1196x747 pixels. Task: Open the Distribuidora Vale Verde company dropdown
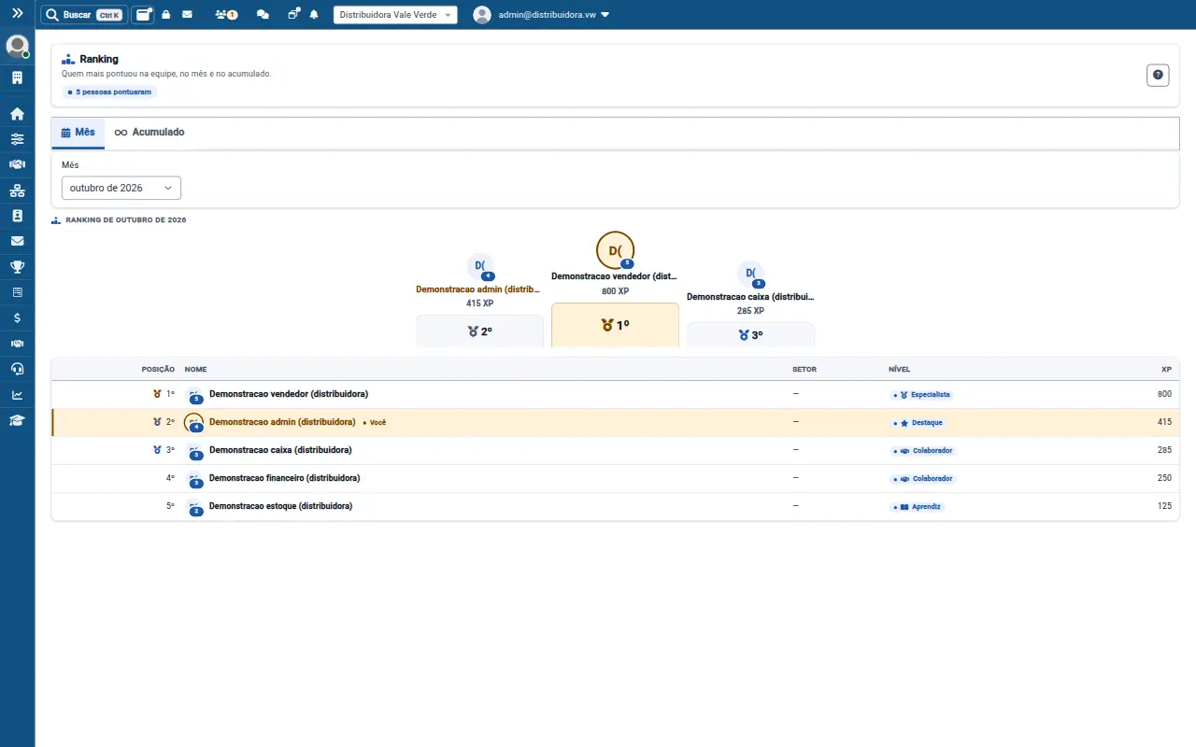click(395, 15)
